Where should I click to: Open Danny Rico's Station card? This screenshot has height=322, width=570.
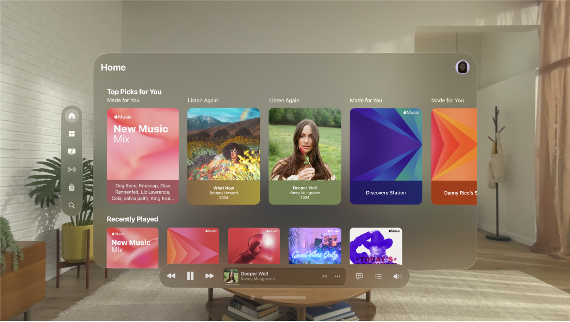[x=454, y=156]
